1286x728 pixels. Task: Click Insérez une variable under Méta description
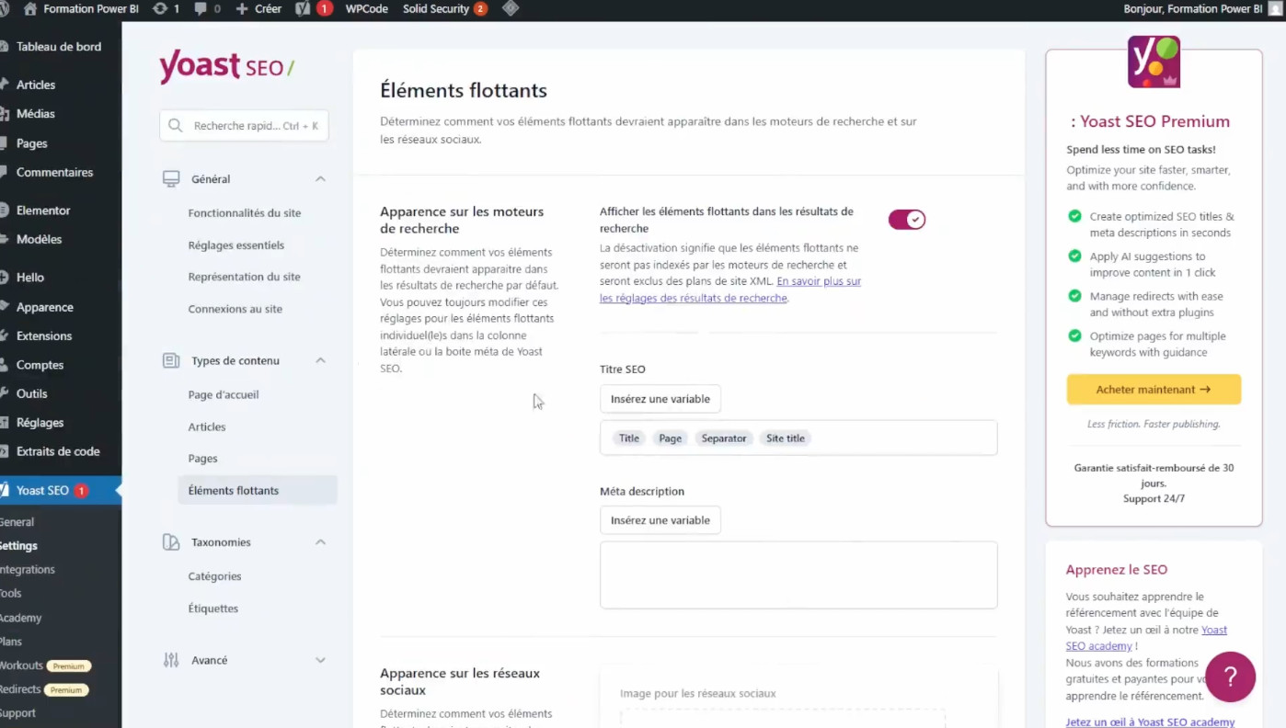pos(660,520)
